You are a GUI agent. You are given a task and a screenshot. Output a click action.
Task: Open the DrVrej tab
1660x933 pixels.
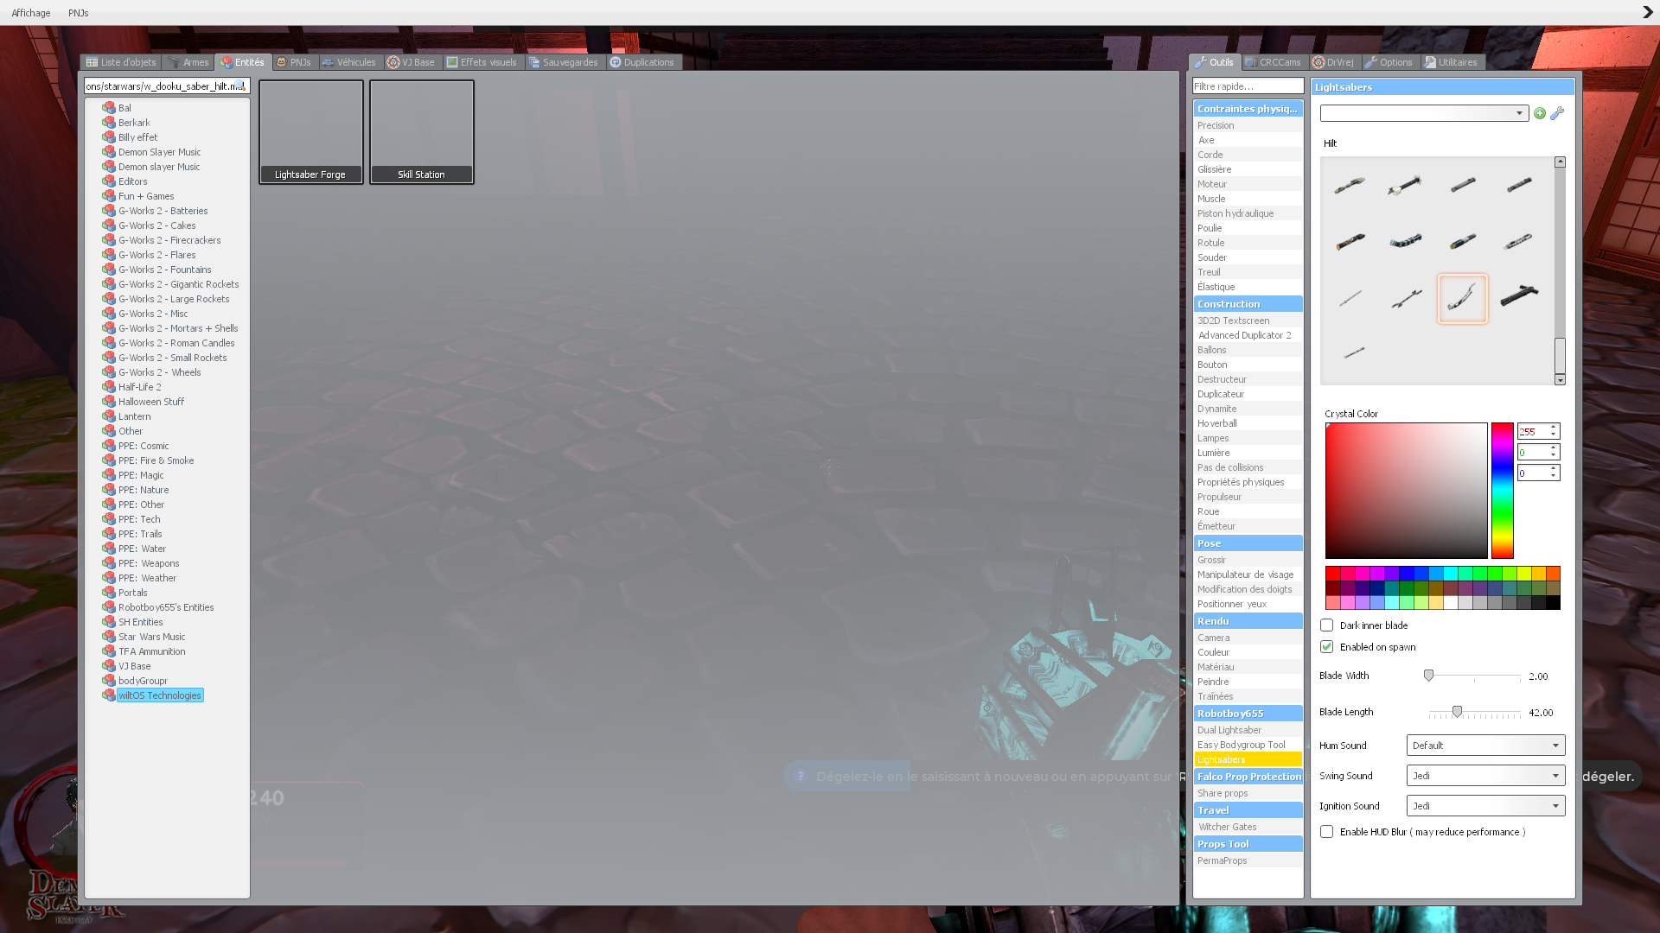click(1334, 62)
